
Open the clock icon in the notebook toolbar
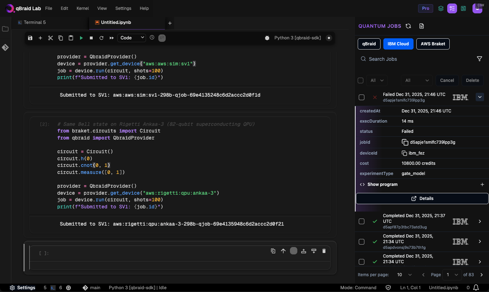point(152,38)
